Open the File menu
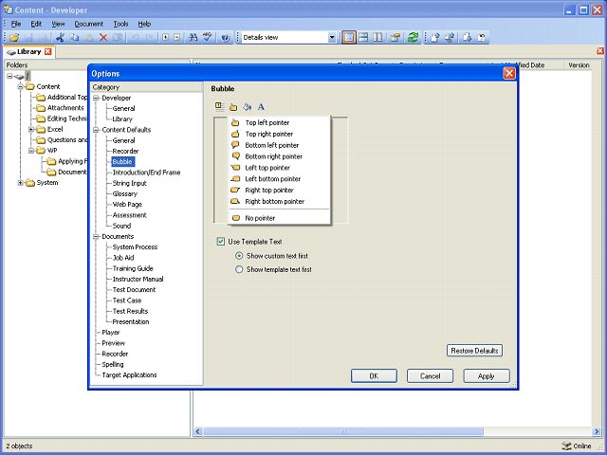607x455 pixels. coord(16,24)
